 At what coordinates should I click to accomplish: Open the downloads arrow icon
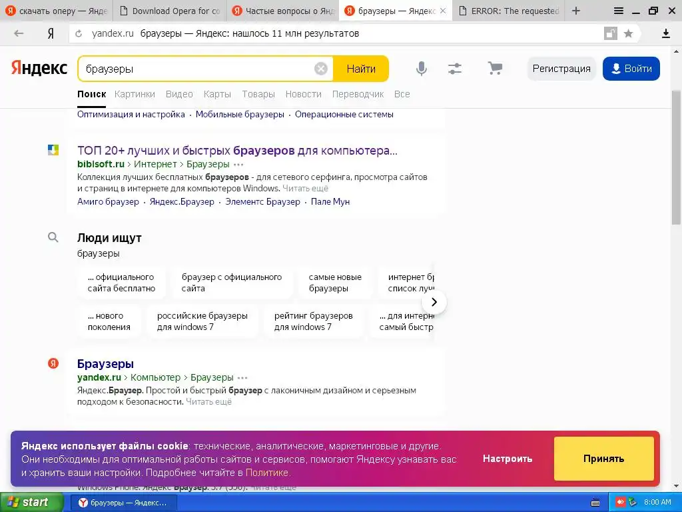pos(665,33)
